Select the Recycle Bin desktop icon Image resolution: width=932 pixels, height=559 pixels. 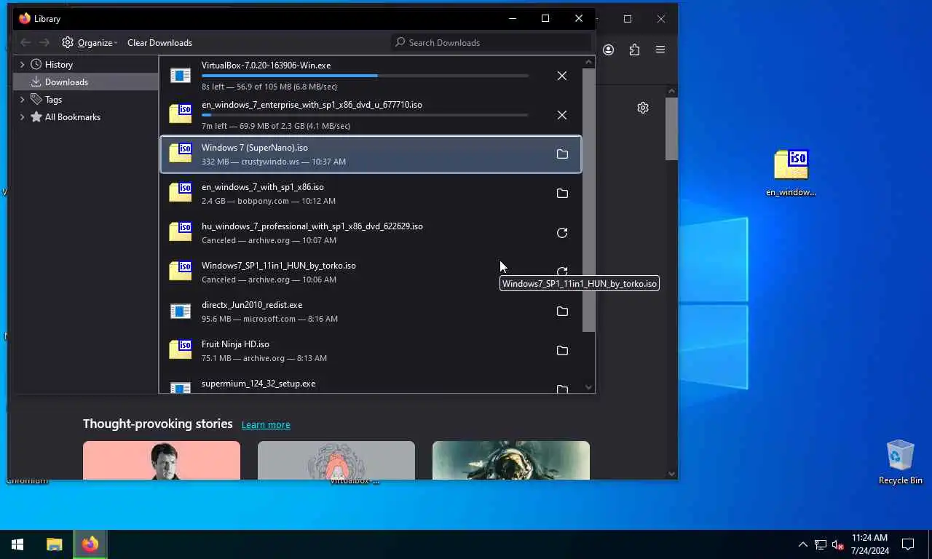coord(900,461)
